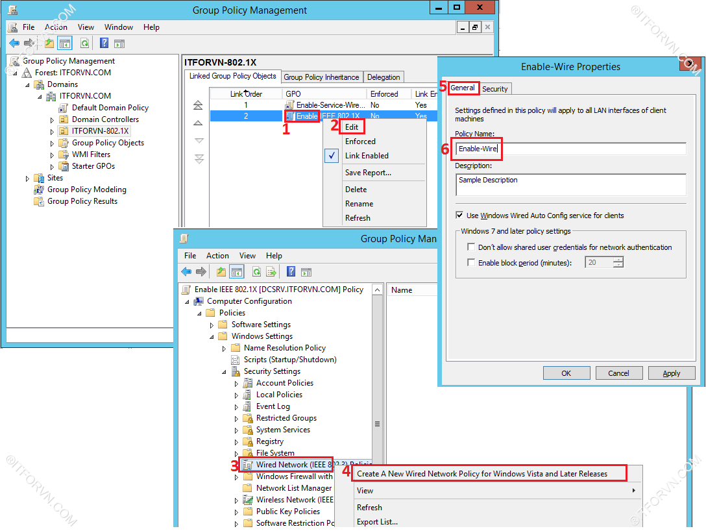The image size is (706, 531).
Task: Enable Don't allow shared user credentials checkbox
Action: point(471,247)
